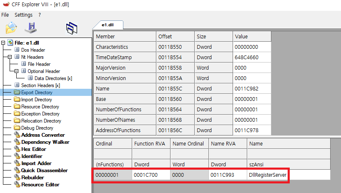Click the Offset column header

point(175,36)
